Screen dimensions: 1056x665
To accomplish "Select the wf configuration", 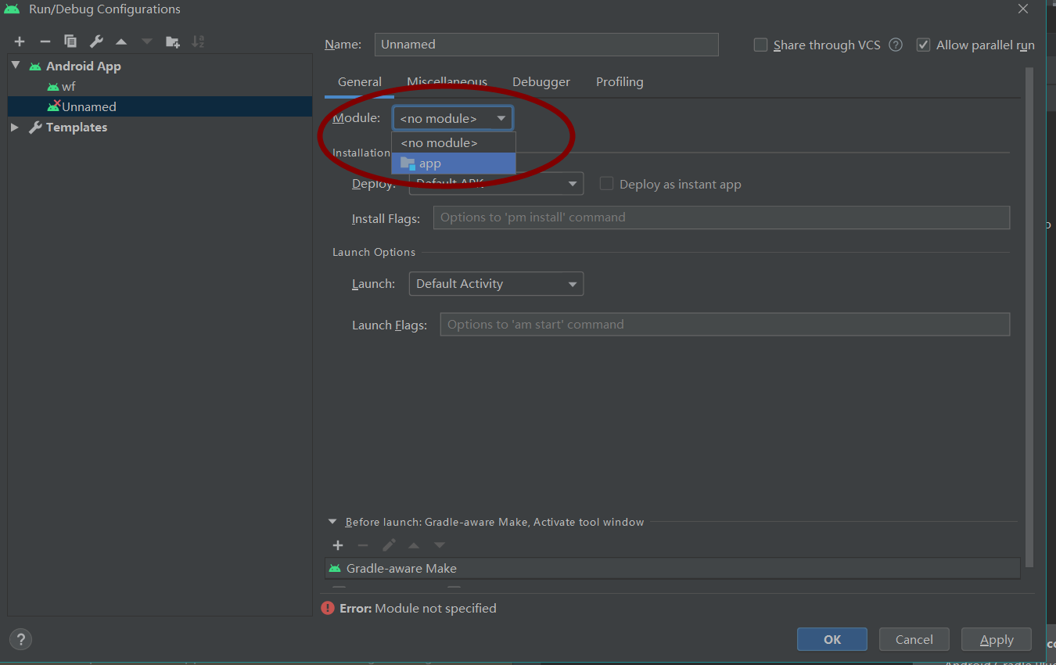I will 160,86.
